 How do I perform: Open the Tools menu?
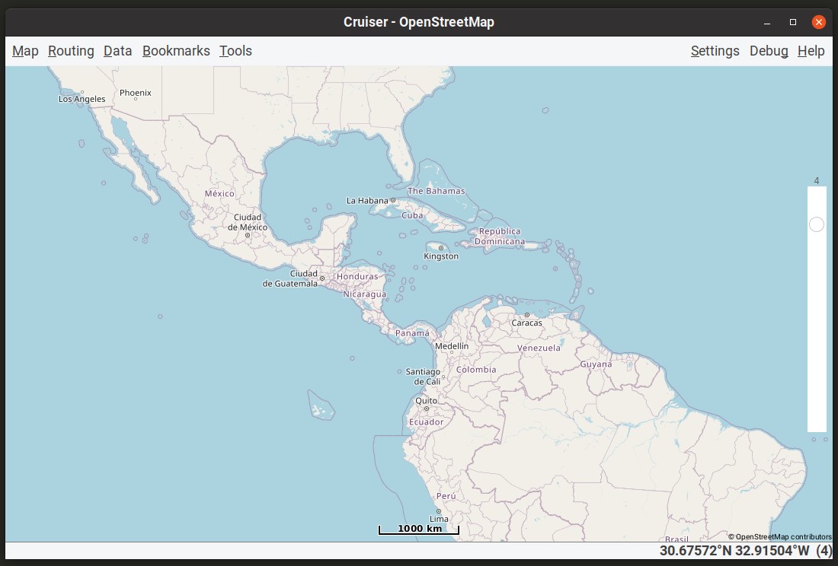(x=235, y=51)
